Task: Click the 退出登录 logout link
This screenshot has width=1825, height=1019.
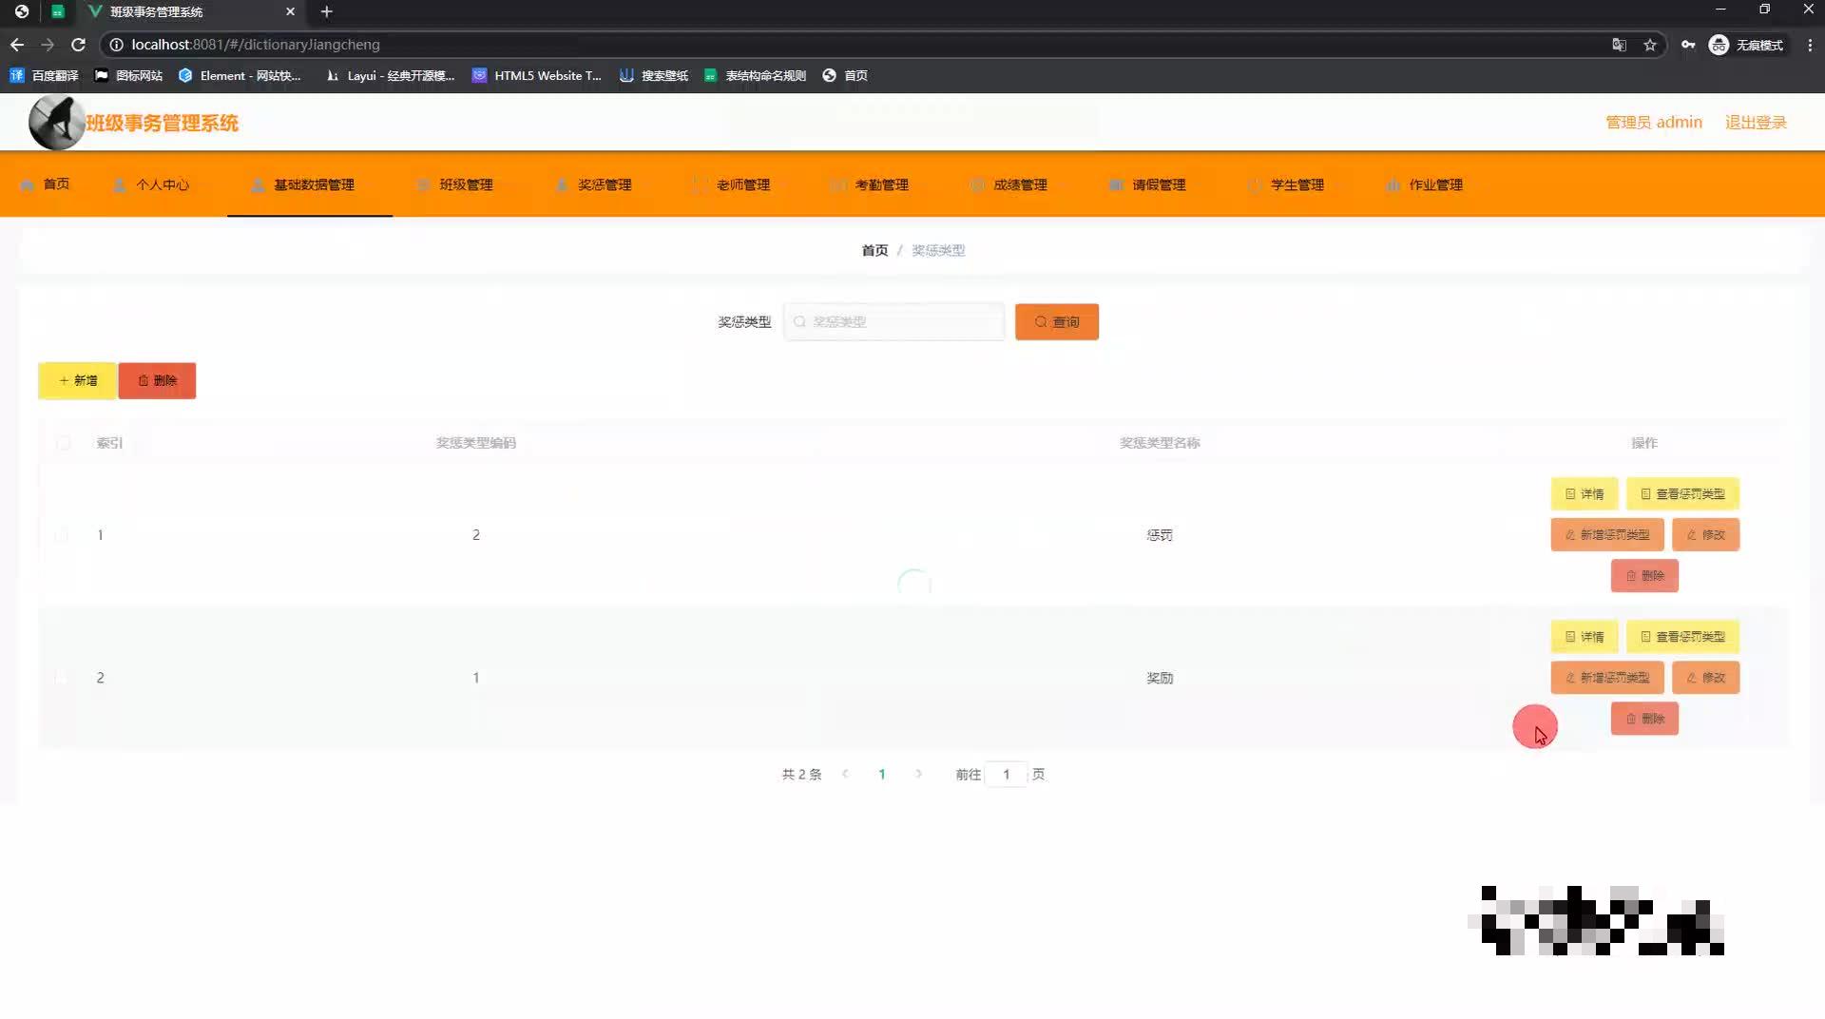Action: [x=1755, y=122]
